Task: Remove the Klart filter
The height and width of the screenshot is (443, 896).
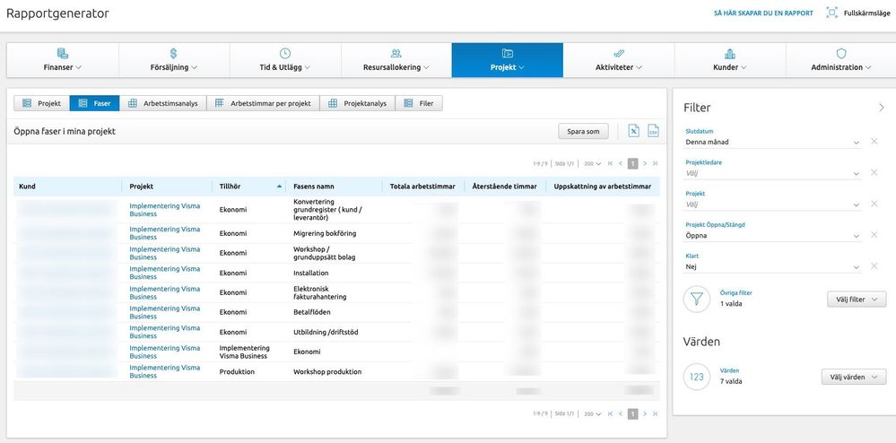Action: (x=874, y=265)
